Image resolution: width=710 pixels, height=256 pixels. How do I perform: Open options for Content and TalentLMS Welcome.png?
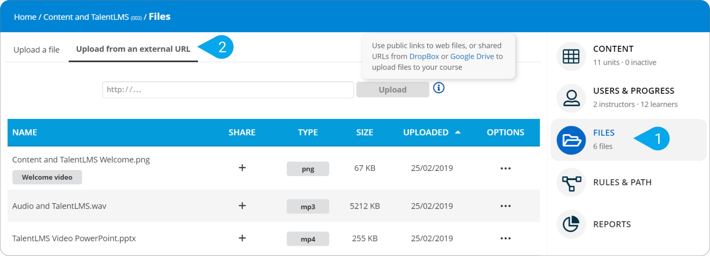[x=506, y=168]
